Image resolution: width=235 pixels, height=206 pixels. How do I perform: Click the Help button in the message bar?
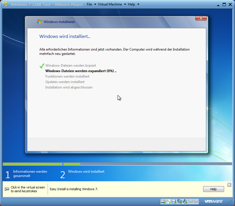click(x=213, y=189)
